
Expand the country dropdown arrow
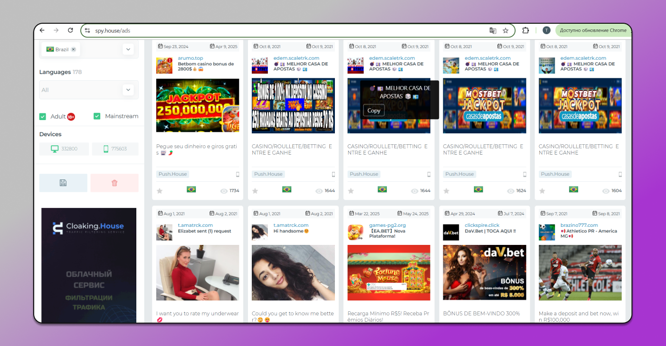click(128, 49)
